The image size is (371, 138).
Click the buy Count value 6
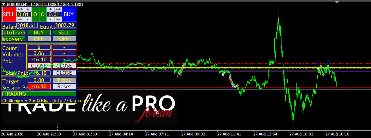click(x=39, y=47)
